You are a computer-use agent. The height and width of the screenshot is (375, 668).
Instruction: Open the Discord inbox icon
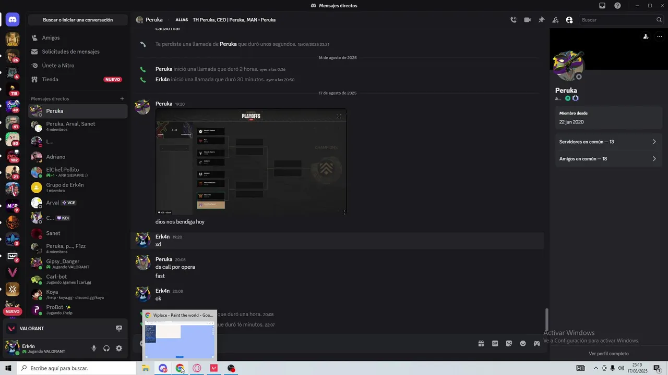point(602,5)
